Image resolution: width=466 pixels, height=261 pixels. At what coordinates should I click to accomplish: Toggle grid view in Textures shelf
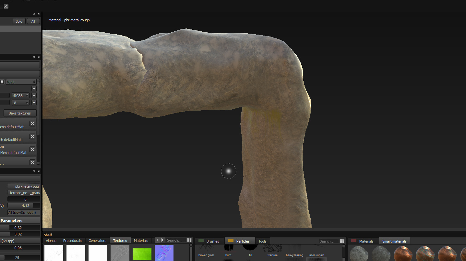point(189,240)
